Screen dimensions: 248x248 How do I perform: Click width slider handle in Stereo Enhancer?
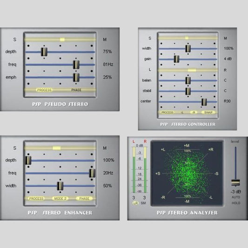[x=60, y=186]
